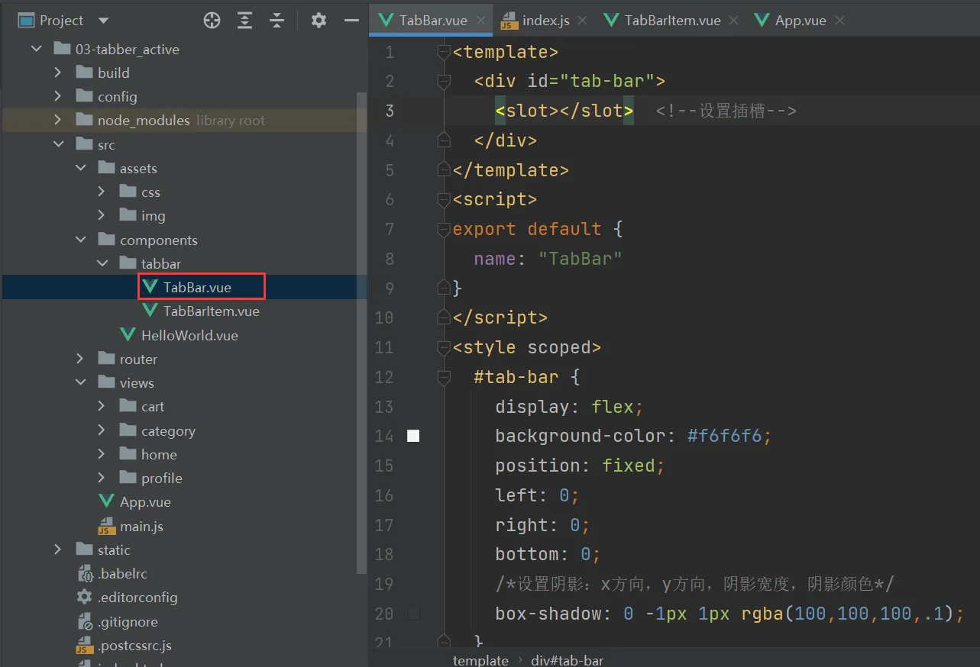Collapse the assets folder
Viewport: 980px width, 667px height.
[x=80, y=168]
